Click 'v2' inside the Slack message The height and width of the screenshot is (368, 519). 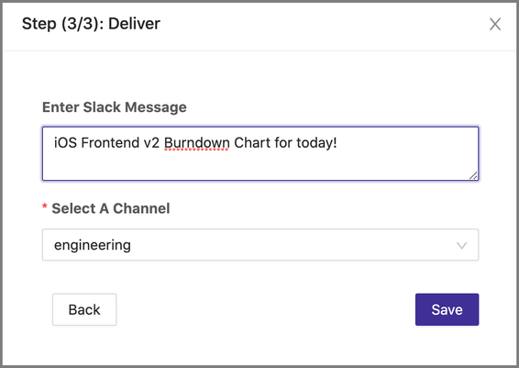tap(151, 143)
